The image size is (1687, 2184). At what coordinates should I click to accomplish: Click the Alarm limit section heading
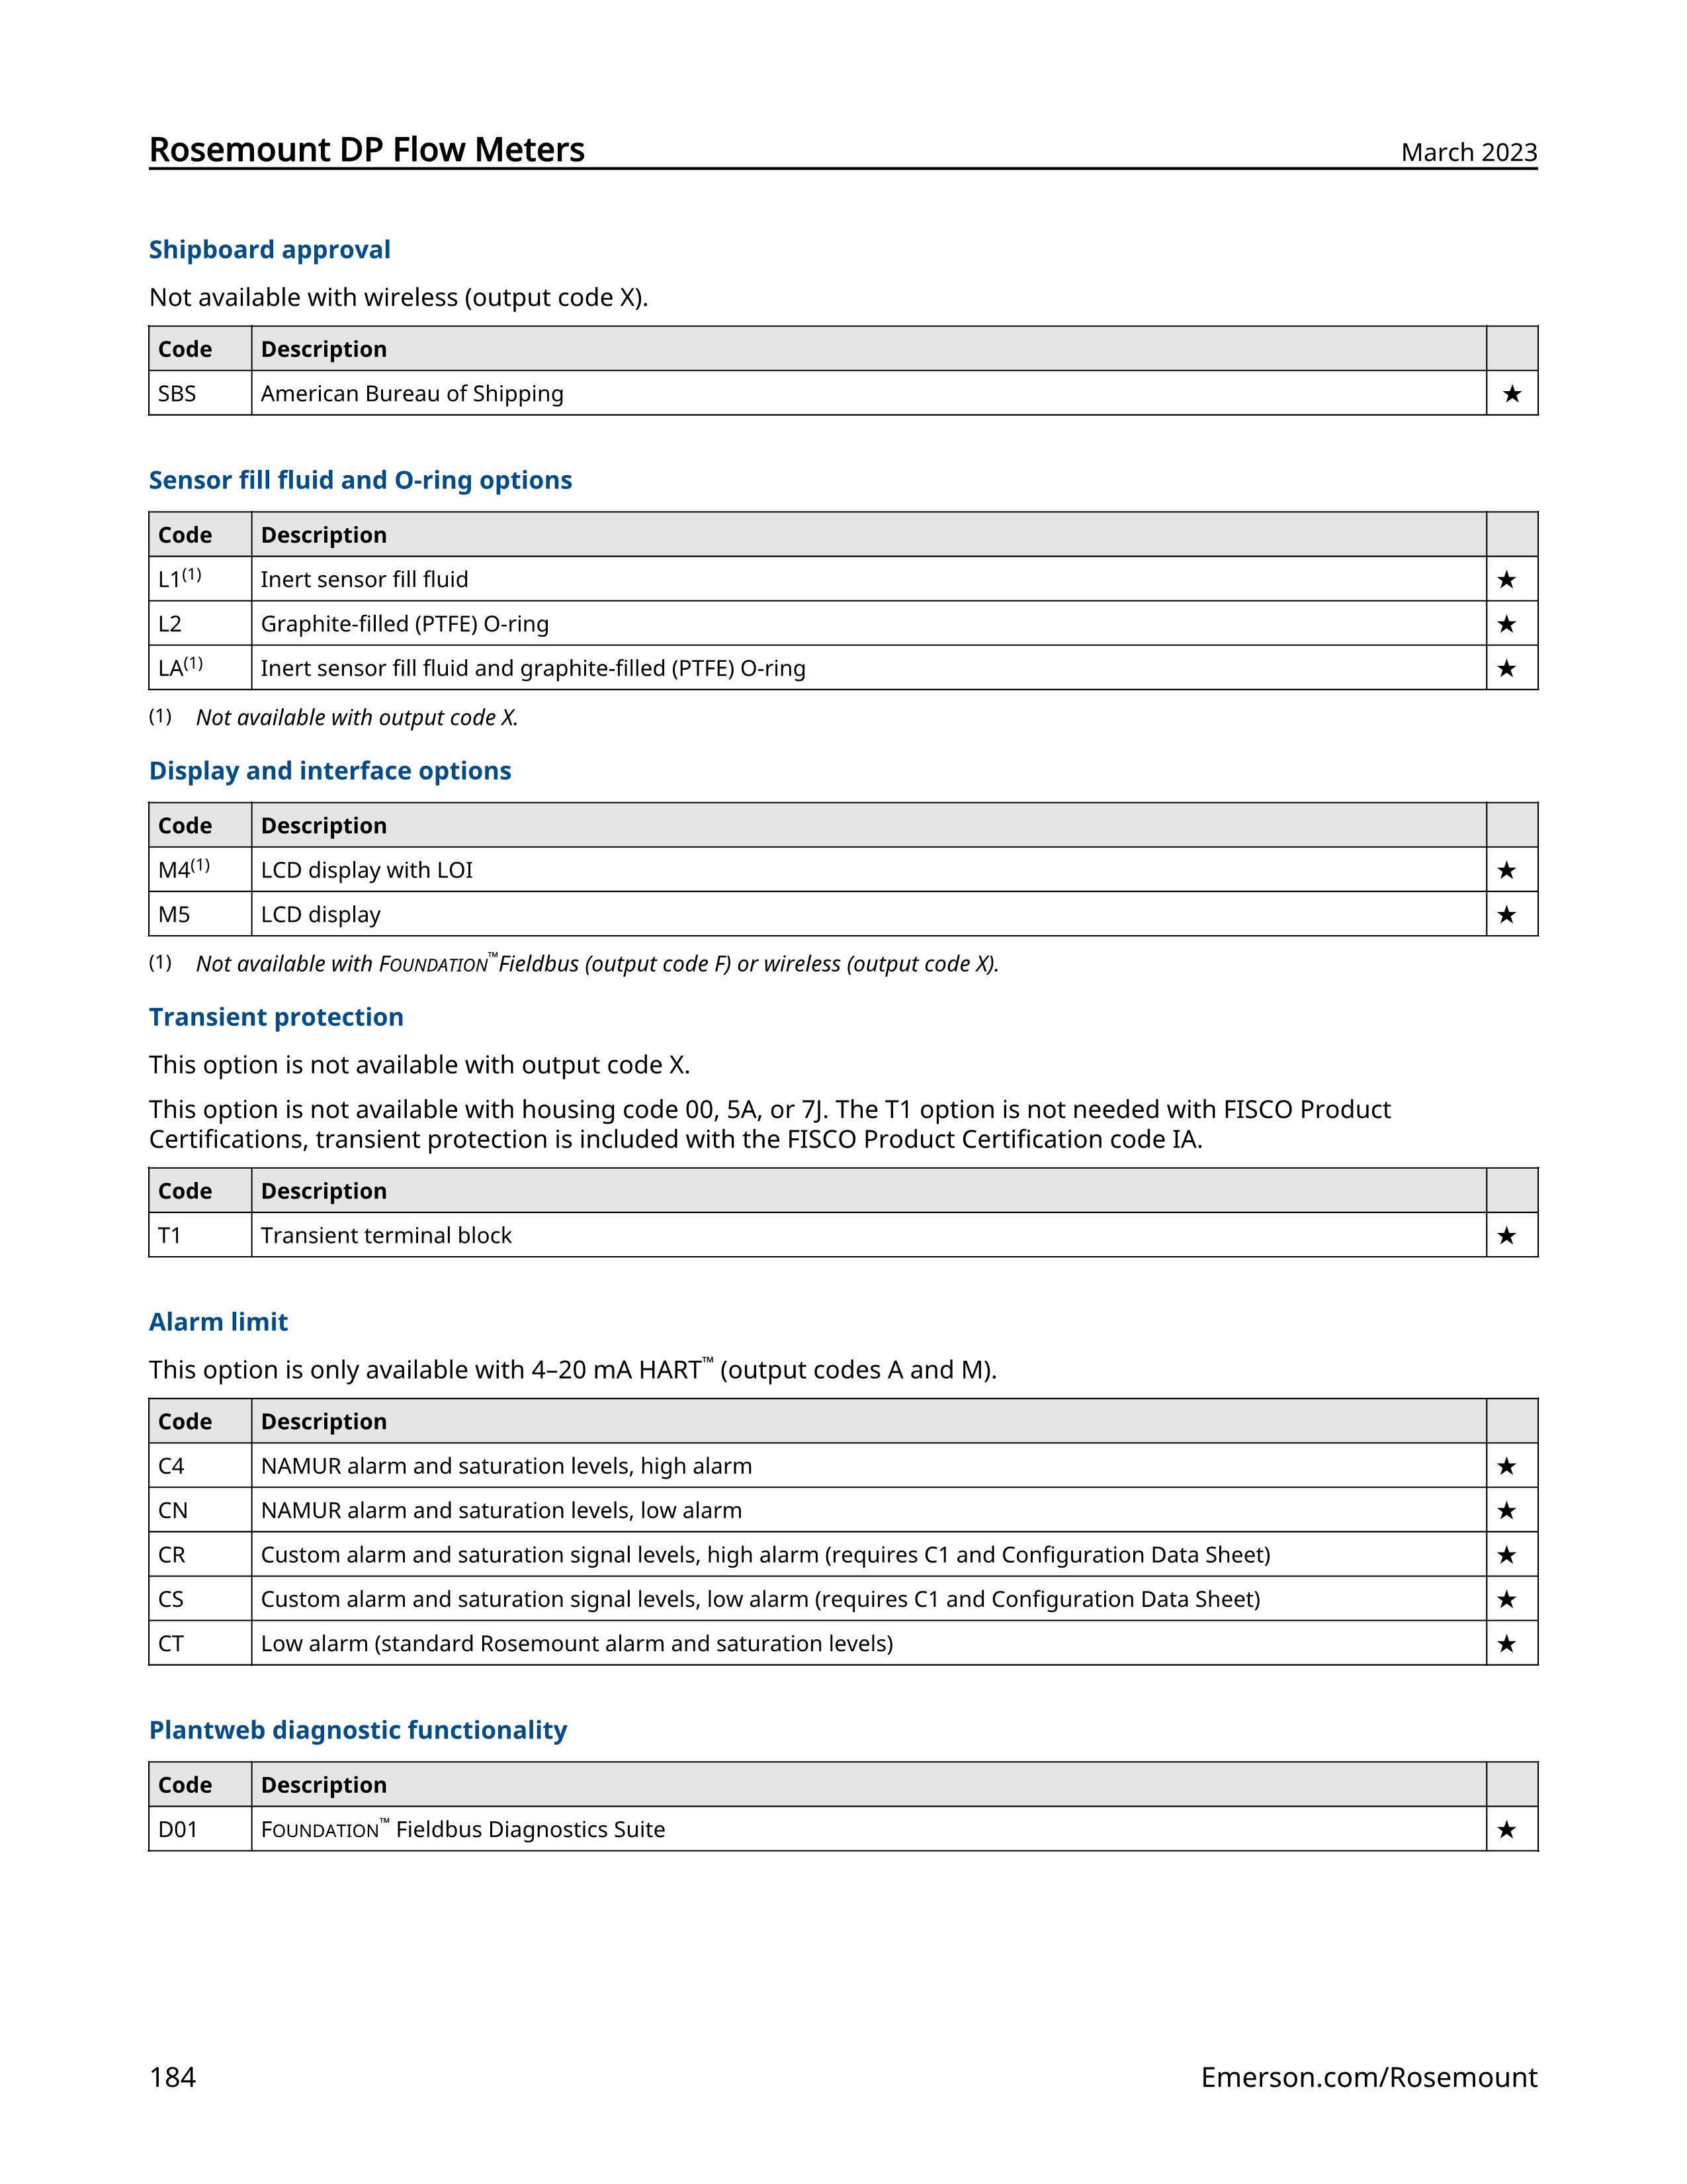click(218, 1322)
